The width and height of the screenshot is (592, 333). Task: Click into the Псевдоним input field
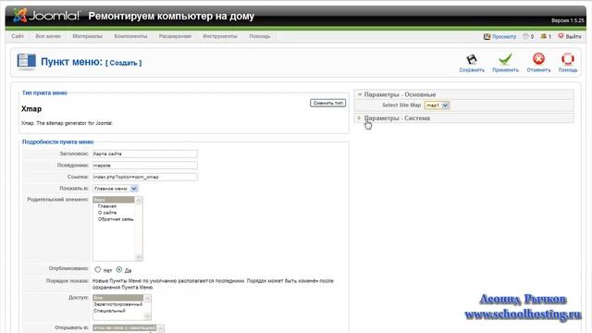tap(144, 166)
